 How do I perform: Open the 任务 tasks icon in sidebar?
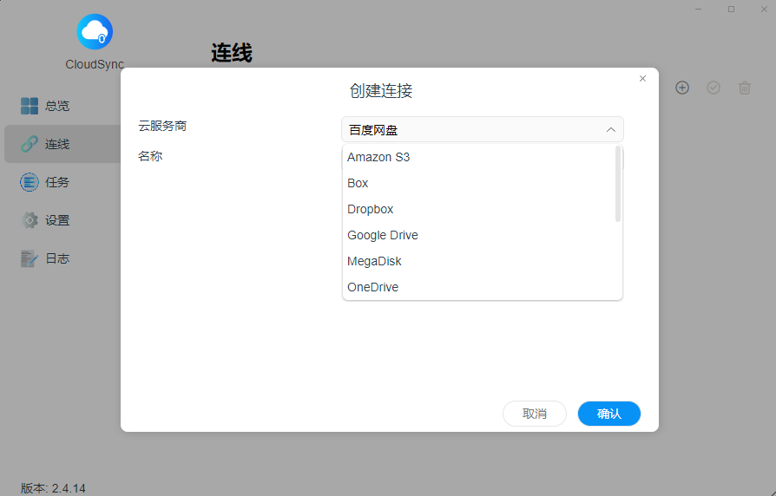click(x=30, y=182)
